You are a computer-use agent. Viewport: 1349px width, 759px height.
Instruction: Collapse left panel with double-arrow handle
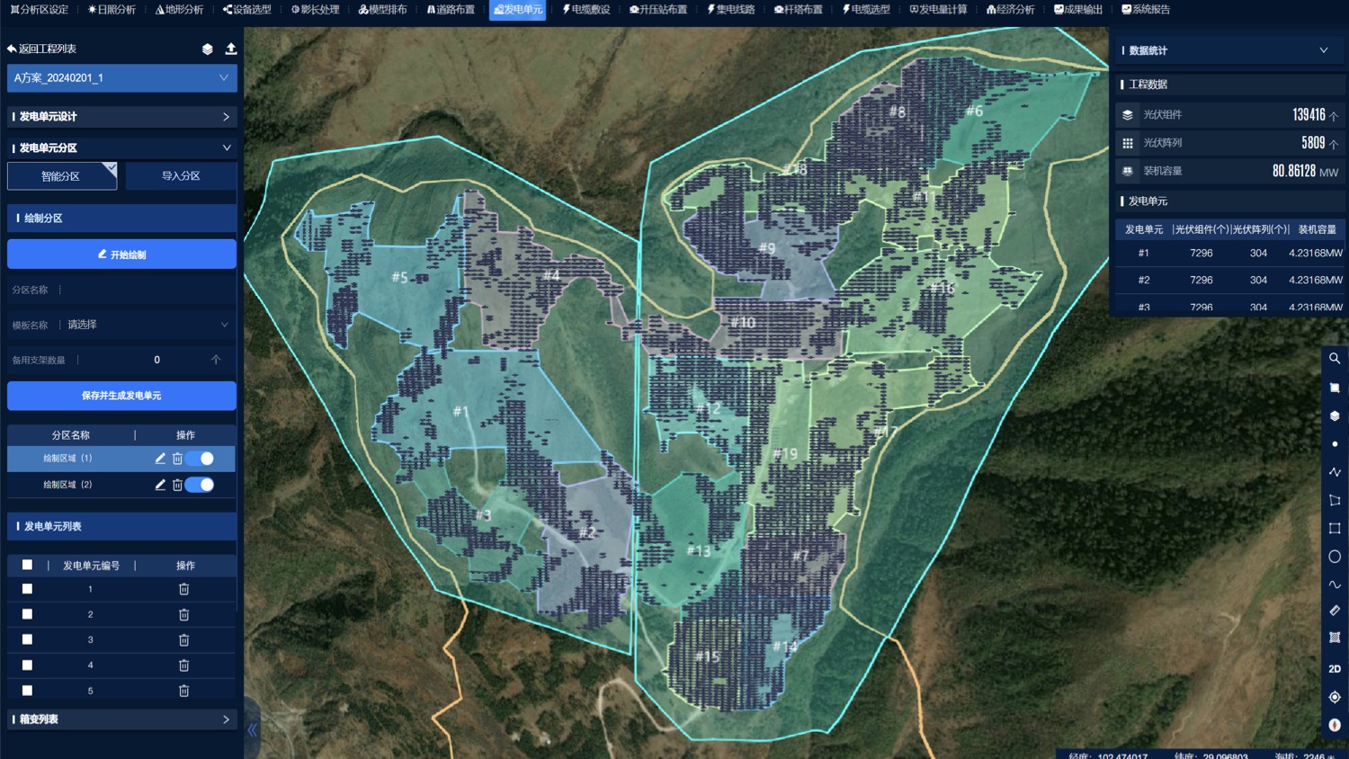coord(253,730)
